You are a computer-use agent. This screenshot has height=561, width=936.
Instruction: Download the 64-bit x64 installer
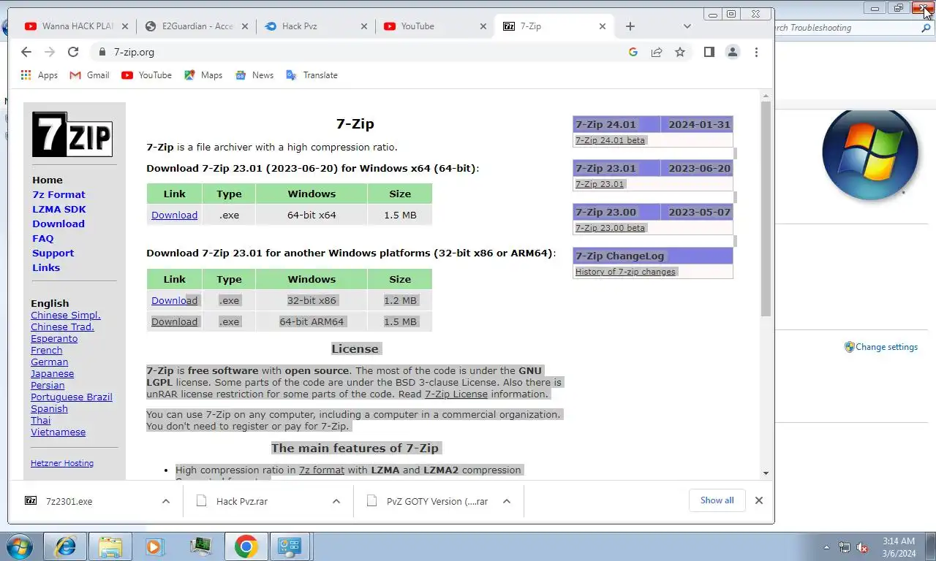click(x=174, y=215)
